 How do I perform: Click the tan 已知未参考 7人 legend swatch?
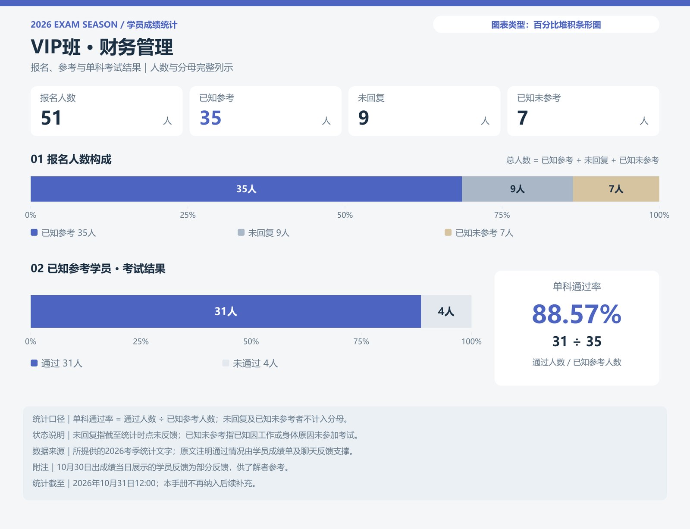448,232
